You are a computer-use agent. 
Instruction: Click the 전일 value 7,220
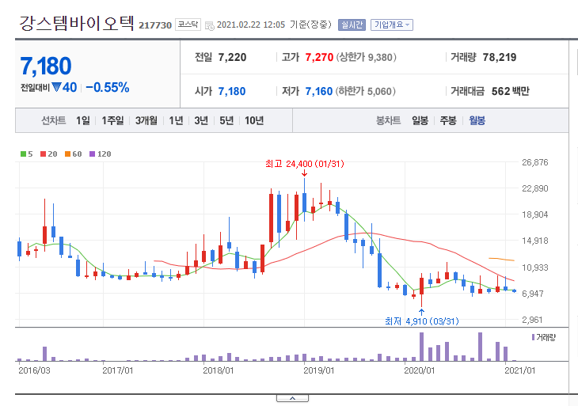[232, 58]
